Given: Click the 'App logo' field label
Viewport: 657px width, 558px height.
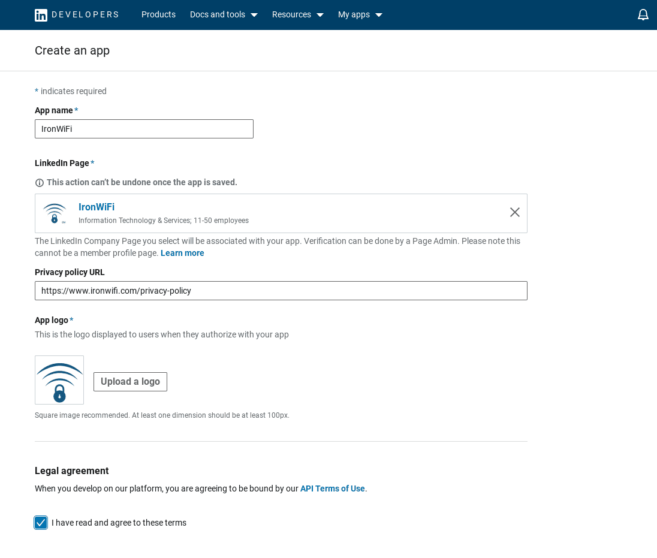Looking at the screenshot, I should [x=52, y=320].
